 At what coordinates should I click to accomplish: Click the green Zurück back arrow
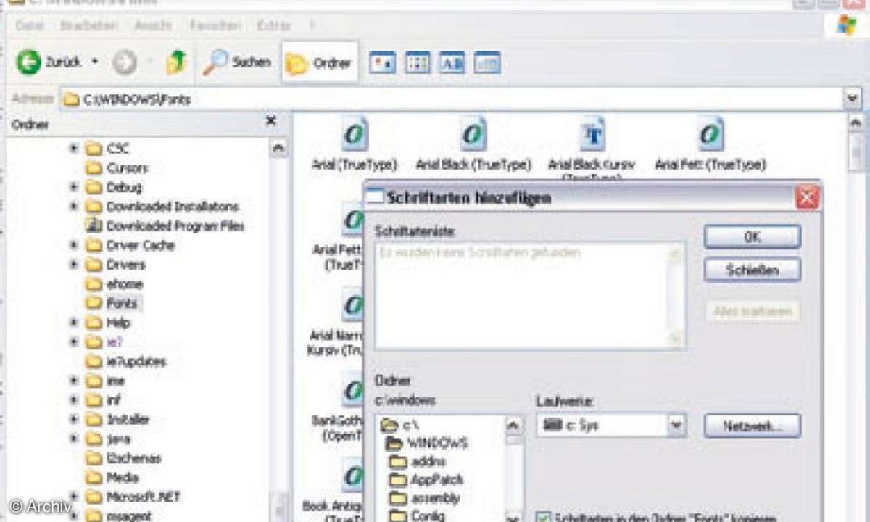point(30,62)
